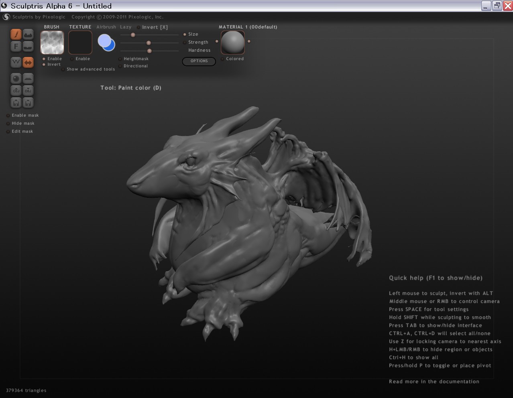Open the blue paint color swatch
This screenshot has height=398, width=513.
click(x=106, y=43)
